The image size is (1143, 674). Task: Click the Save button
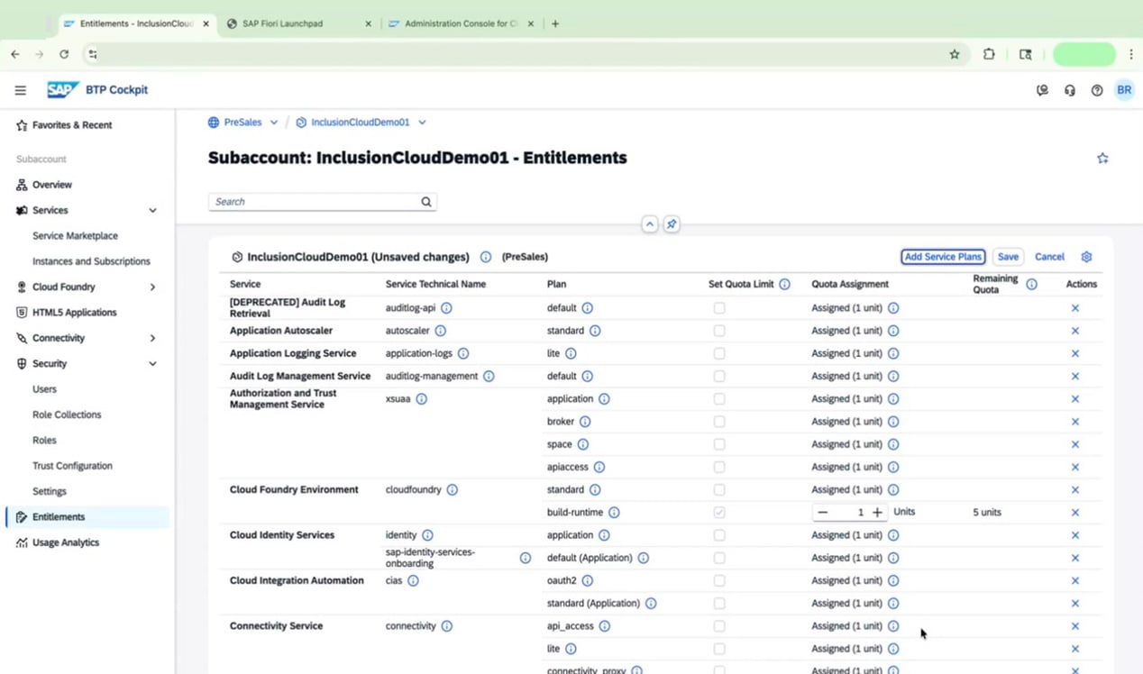(x=1008, y=257)
